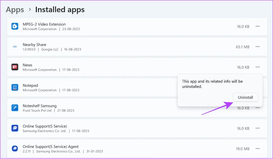Confirm with the Uninstall button
Screen dimensions: 273x159
(245, 97)
